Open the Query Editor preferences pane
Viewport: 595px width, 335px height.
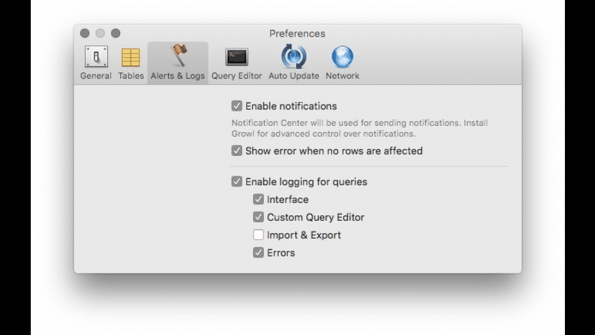pos(237,63)
